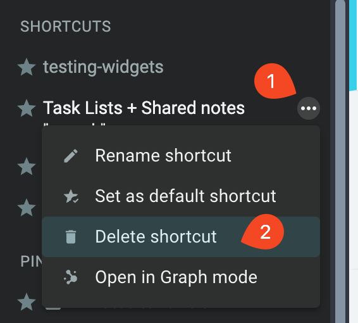
Task: Click the sidebar vertical scrollbar
Action: [x=340, y=161]
